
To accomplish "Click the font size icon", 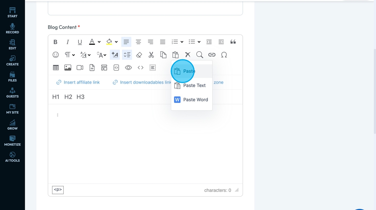I will pos(83,55).
